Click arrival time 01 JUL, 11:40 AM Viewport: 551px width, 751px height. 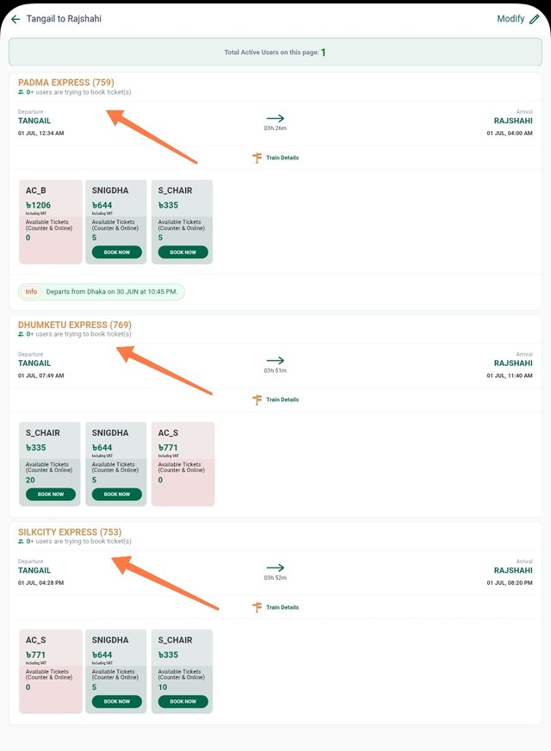pos(510,375)
